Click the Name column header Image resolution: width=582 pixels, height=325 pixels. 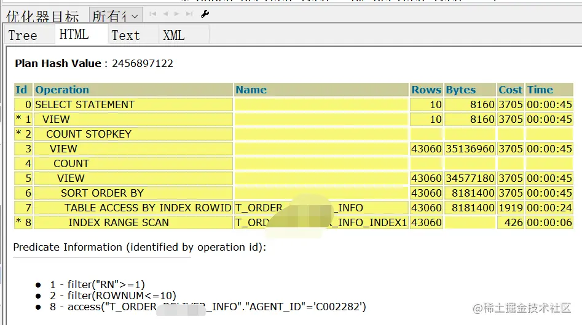click(x=321, y=90)
